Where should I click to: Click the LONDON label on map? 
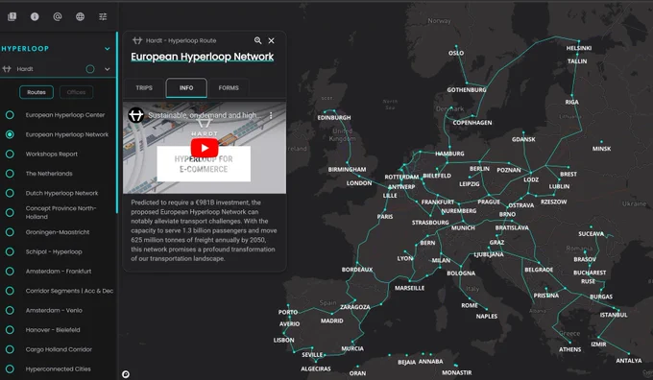click(x=359, y=183)
